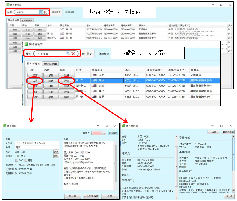237x201 pixels.
Task: Click 選択 button next to 宛先
Action: 56,152
